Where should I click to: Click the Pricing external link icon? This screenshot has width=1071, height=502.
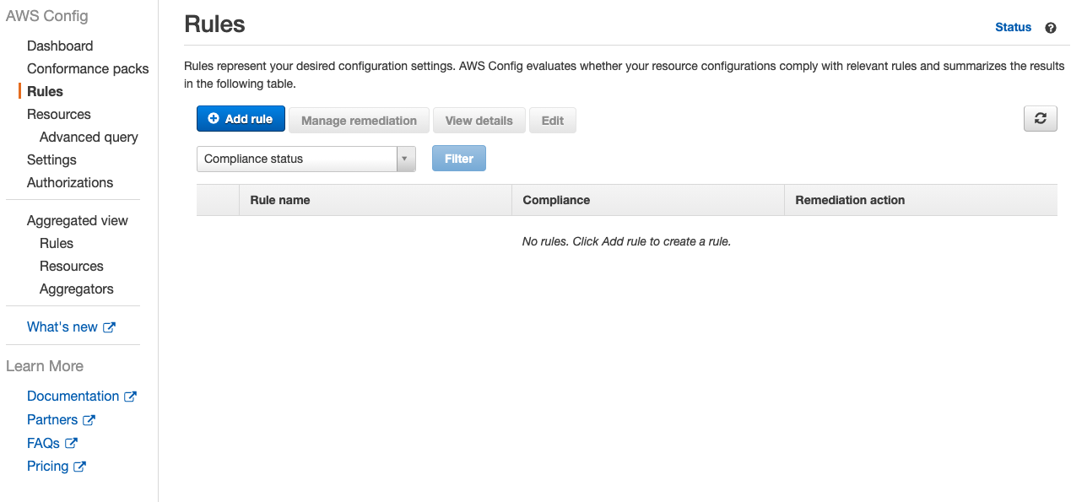79,466
